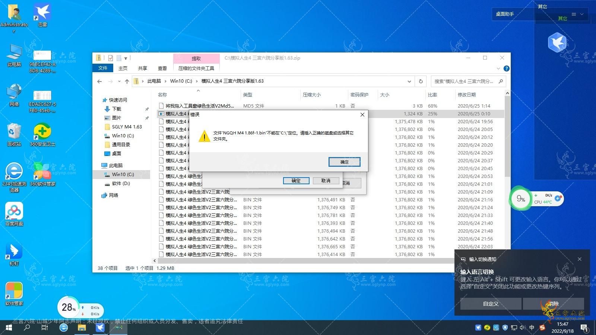Switch to the 查看 ribbon tab
Image resolution: width=596 pixels, height=335 pixels.
point(162,68)
